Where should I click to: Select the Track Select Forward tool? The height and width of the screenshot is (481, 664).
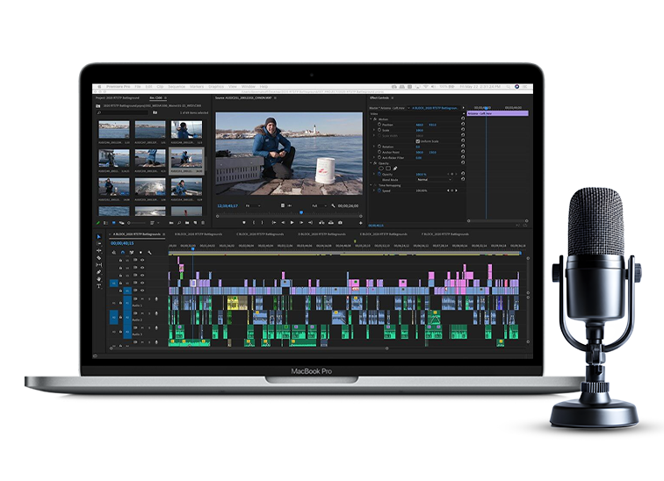99,244
